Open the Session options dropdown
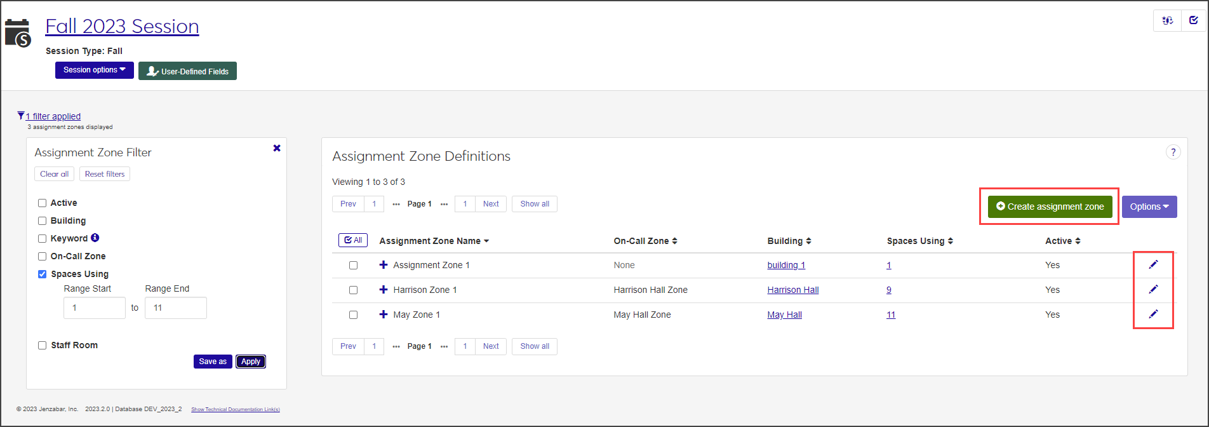The width and height of the screenshot is (1209, 427). point(94,70)
